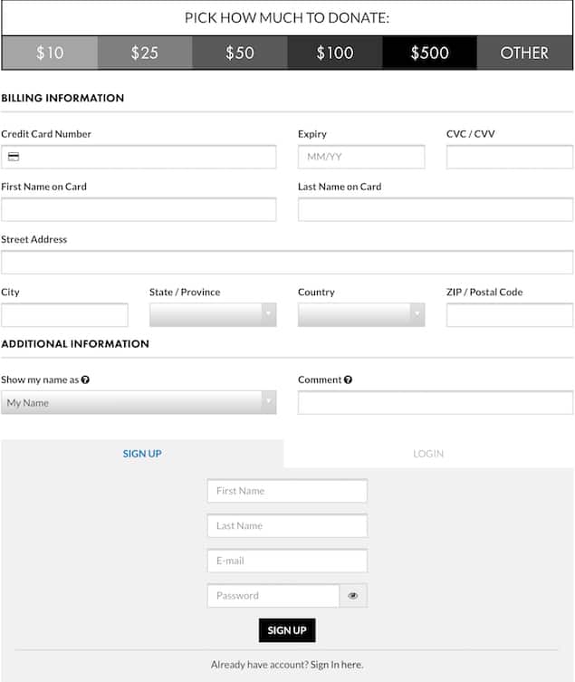Select the OTHER donation amount option
Viewport: 575px width, 682px height.
[524, 53]
